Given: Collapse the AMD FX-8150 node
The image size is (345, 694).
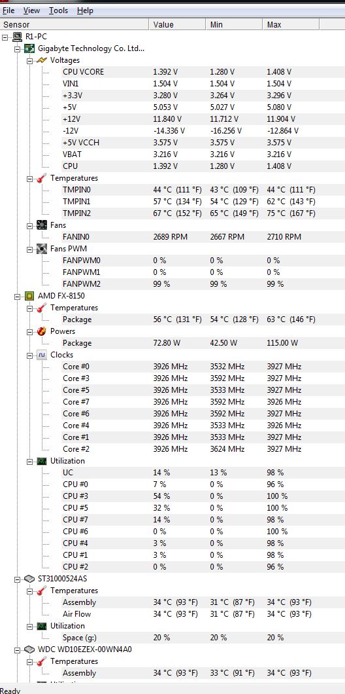Looking at the screenshot, I should coord(18,296).
